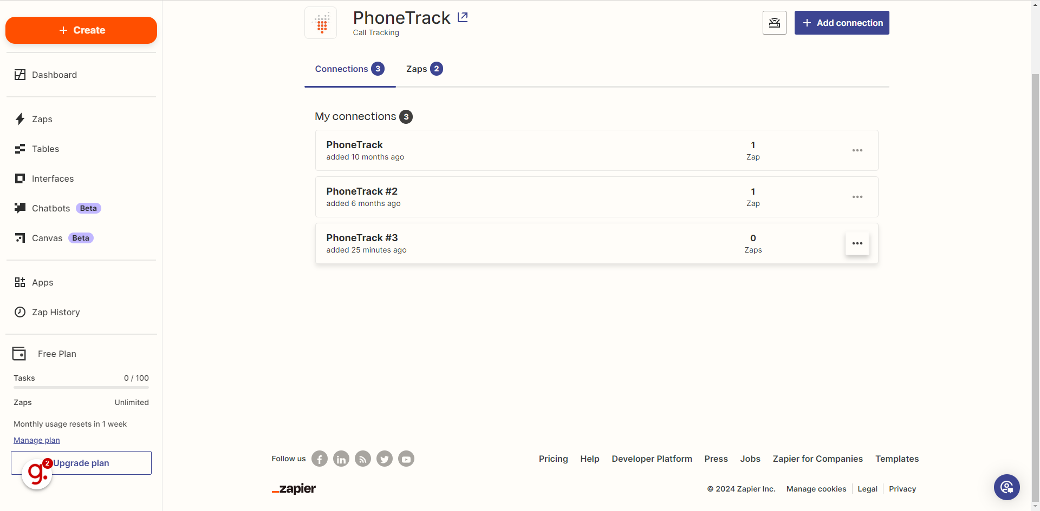The width and height of the screenshot is (1040, 511).
Task: Expand options menu for PhoneTrack connection
Action: 857,150
